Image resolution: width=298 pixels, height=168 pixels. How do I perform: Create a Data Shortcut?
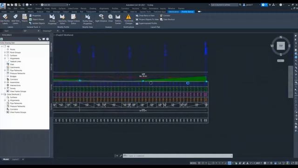(x=167, y=20)
